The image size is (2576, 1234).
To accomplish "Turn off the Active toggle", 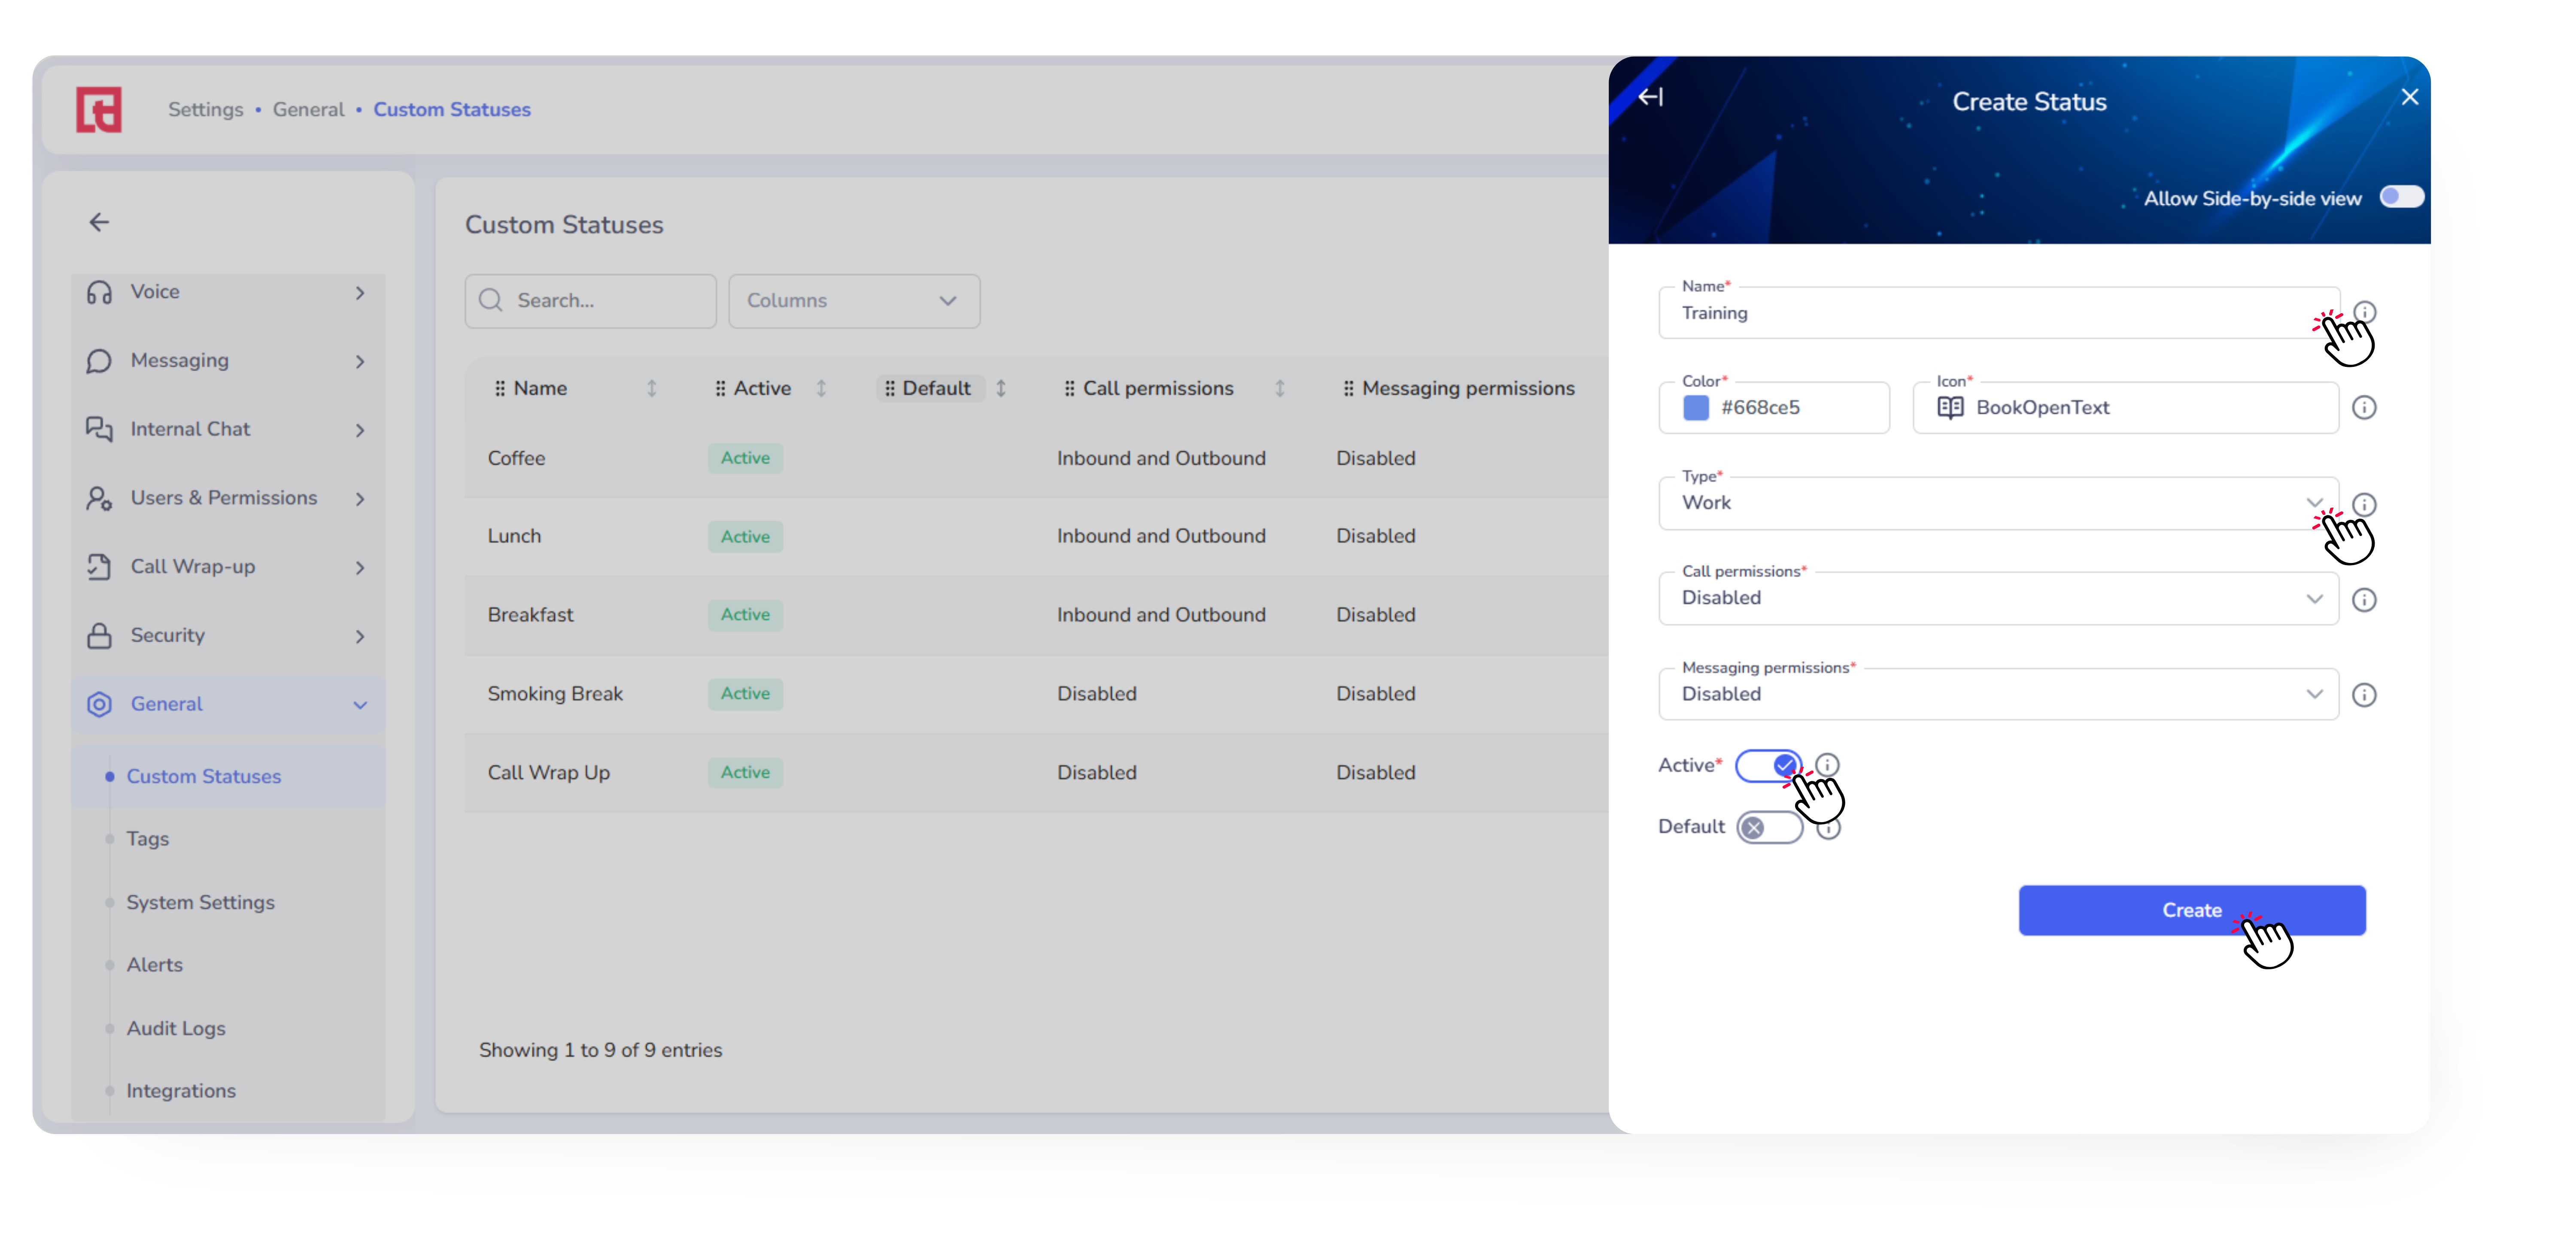I will coord(1768,765).
